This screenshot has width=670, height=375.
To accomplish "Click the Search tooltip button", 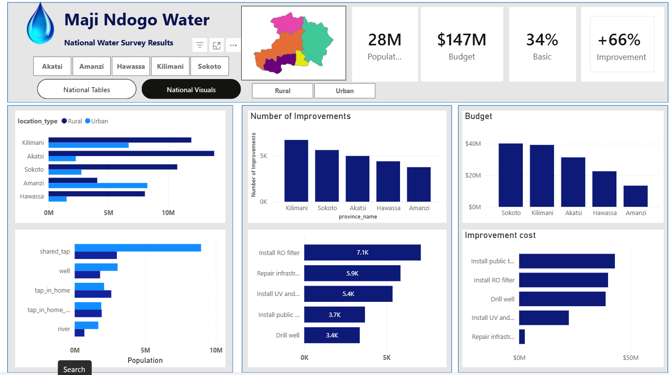I will click(75, 368).
